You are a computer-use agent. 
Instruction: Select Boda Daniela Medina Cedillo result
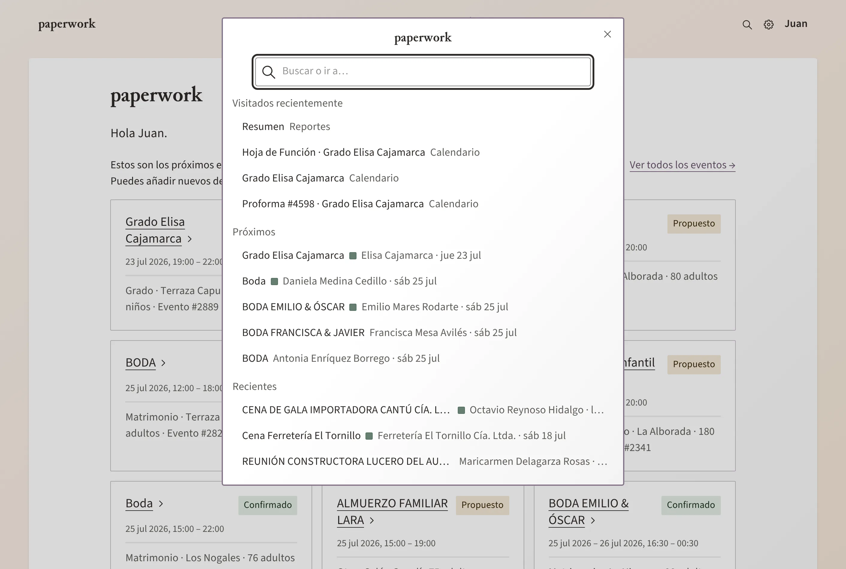coord(423,281)
